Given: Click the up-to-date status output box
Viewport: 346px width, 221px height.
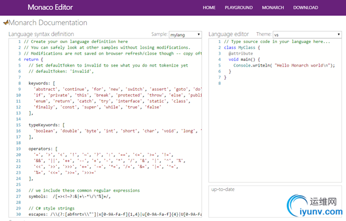Looking at the screenshot, I should coord(275,201).
